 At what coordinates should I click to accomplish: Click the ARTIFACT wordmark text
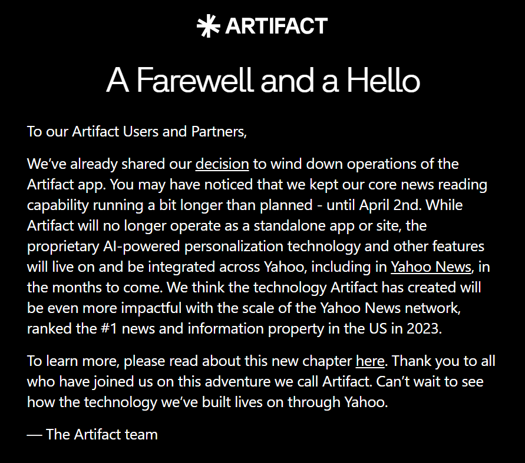pos(276,26)
